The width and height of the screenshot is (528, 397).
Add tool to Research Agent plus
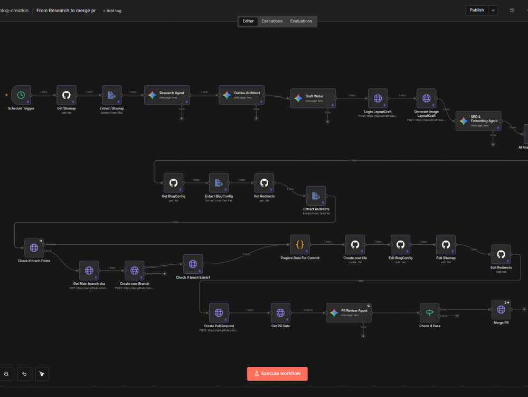tap(182, 118)
